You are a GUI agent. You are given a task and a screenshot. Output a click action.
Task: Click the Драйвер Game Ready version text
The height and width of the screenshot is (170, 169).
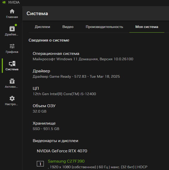[76, 77]
